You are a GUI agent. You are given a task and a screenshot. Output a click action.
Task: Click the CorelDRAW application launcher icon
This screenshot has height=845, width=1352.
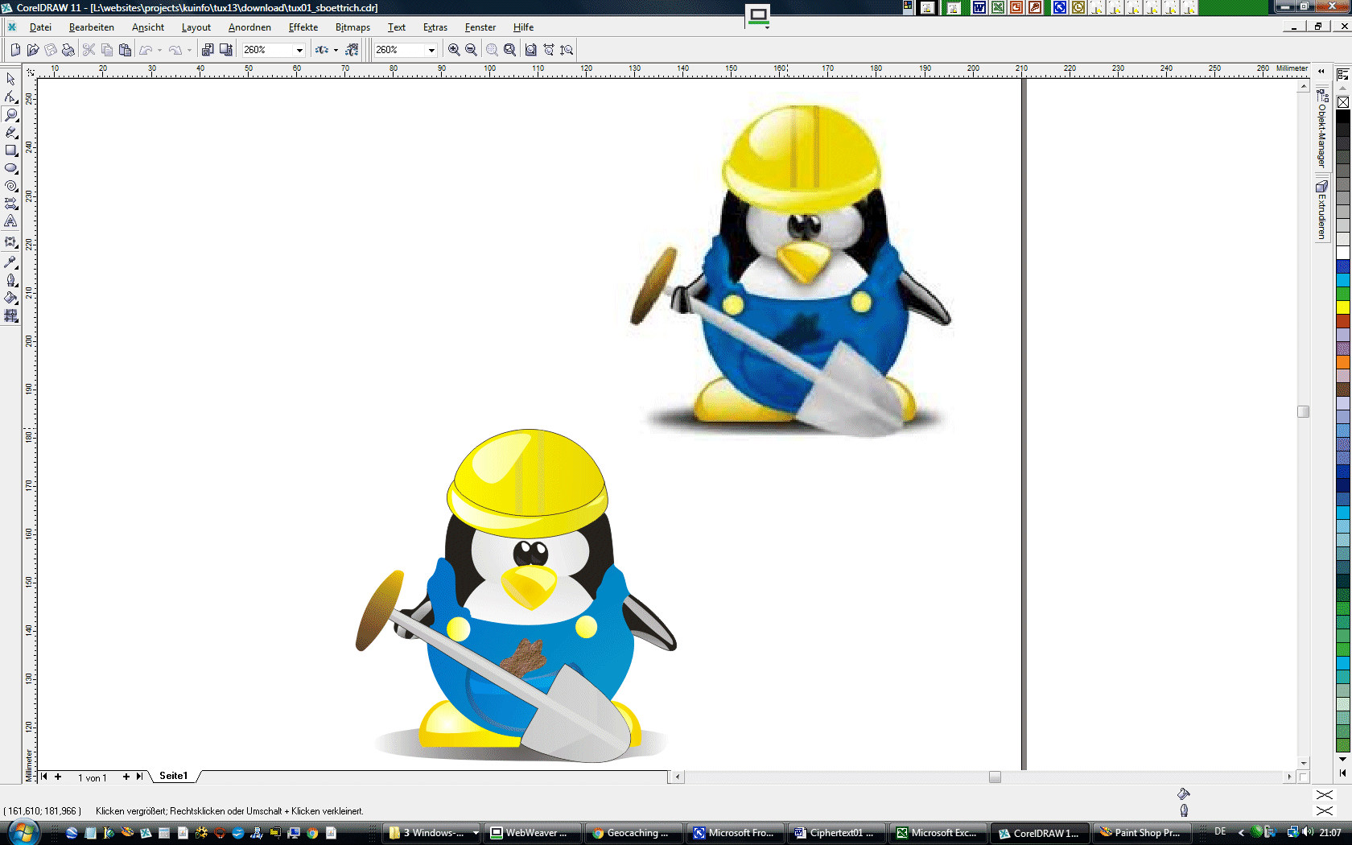[322, 50]
